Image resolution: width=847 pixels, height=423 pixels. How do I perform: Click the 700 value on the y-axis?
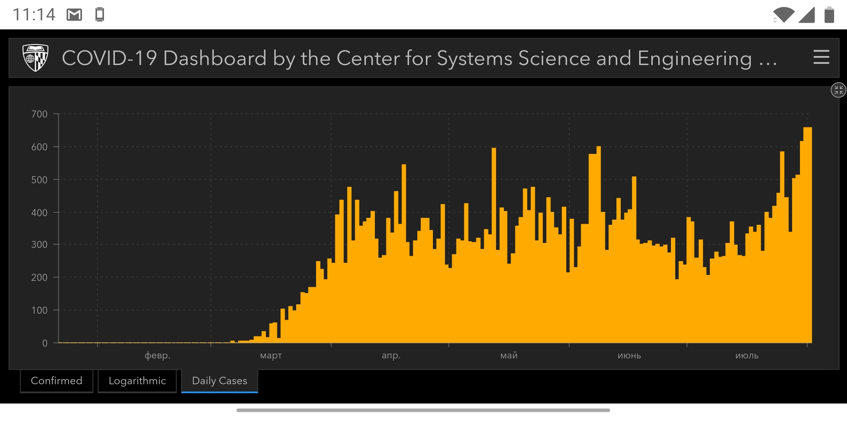pyautogui.click(x=39, y=114)
